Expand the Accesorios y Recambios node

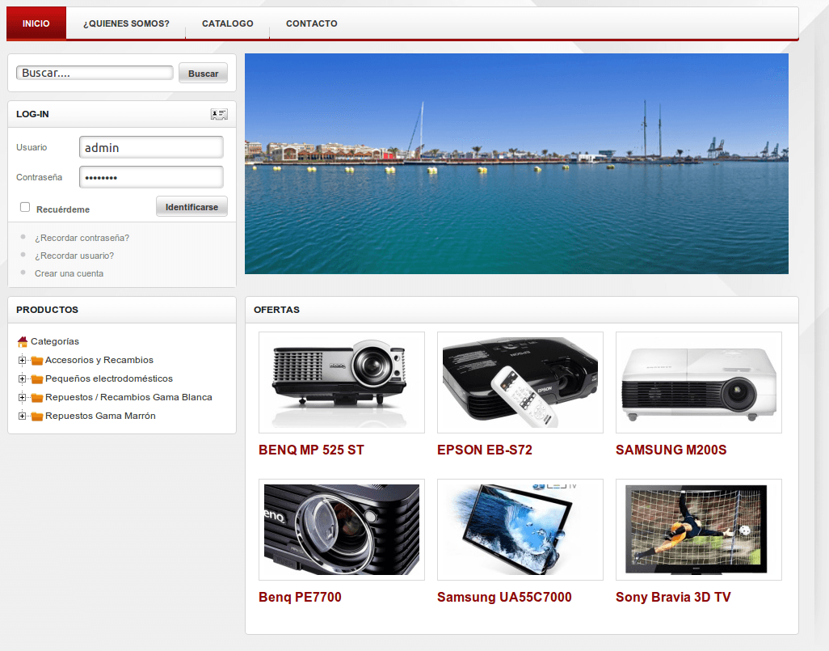[22, 361]
